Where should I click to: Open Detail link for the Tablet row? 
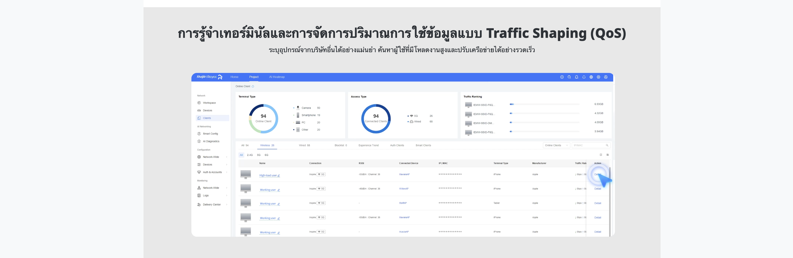click(x=597, y=203)
